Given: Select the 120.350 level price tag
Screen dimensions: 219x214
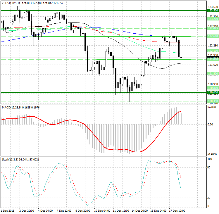Looking at the screenshot, I should click(x=213, y=101).
